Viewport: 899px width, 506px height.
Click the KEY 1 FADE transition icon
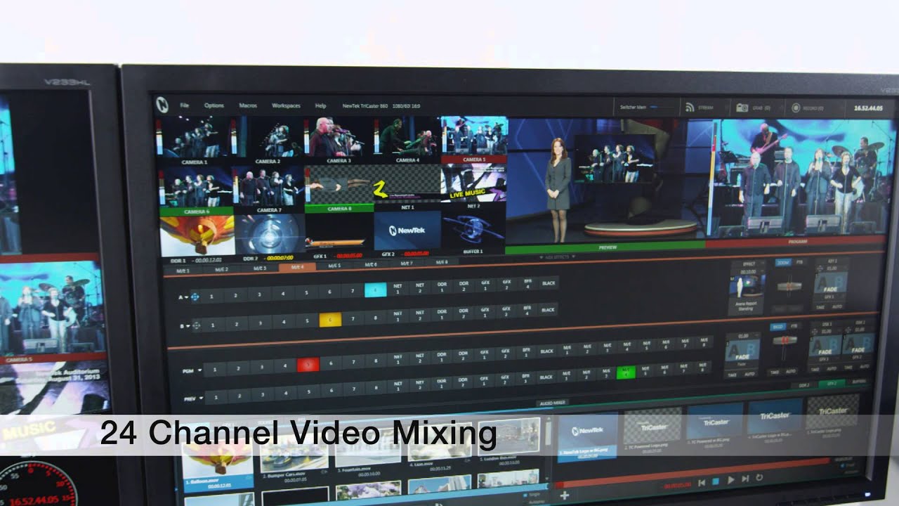pyautogui.click(x=831, y=284)
